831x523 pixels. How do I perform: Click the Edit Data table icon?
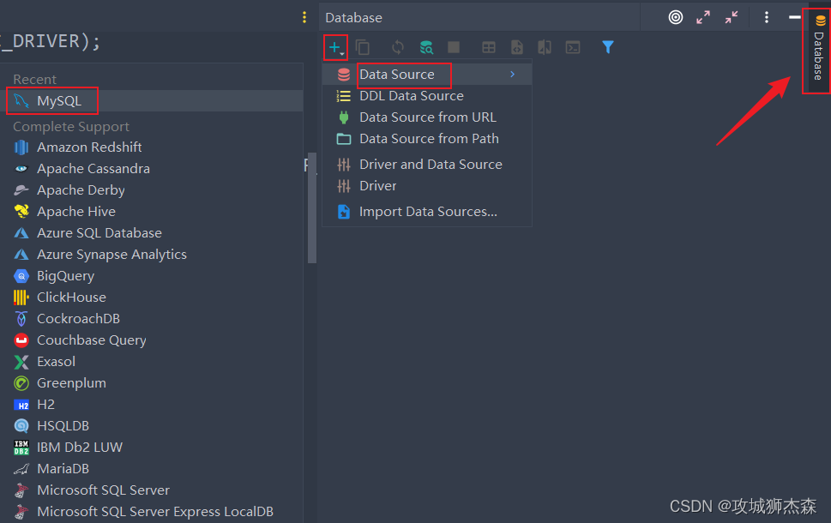(489, 48)
